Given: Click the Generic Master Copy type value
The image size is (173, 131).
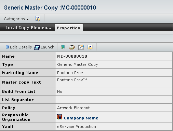Looking at the screenshot, I should (x=78, y=64).
